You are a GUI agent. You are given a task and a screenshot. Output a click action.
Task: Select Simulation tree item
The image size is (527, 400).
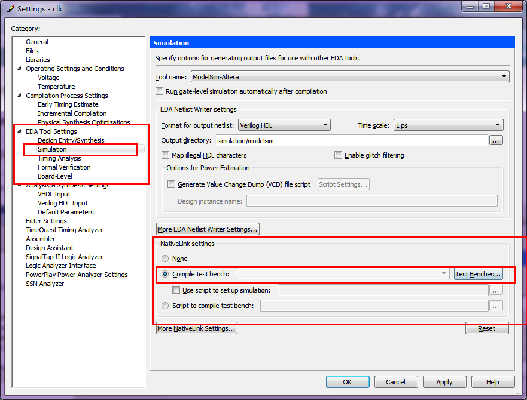click(53, 149)
